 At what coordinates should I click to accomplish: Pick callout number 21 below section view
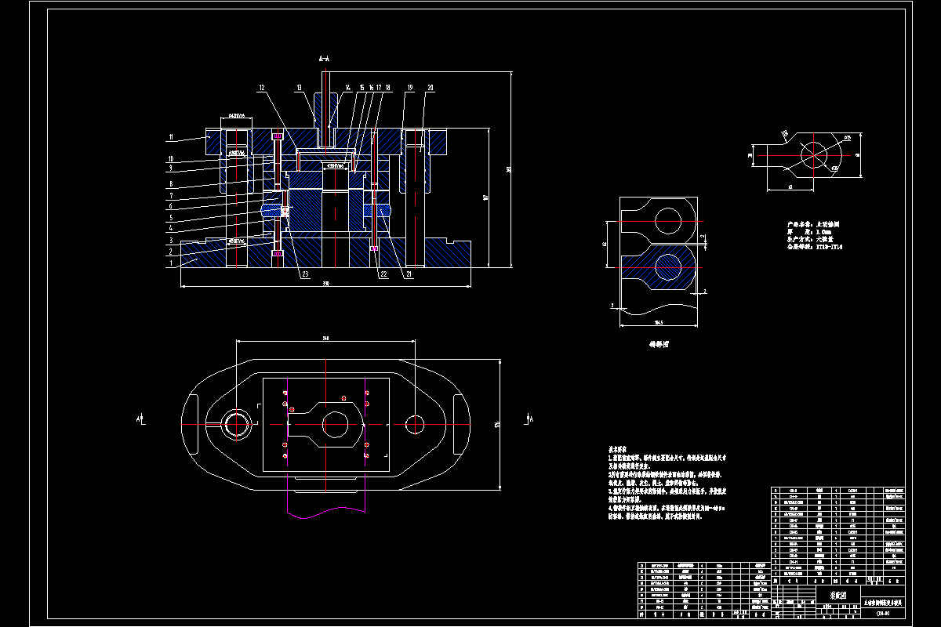409,274
